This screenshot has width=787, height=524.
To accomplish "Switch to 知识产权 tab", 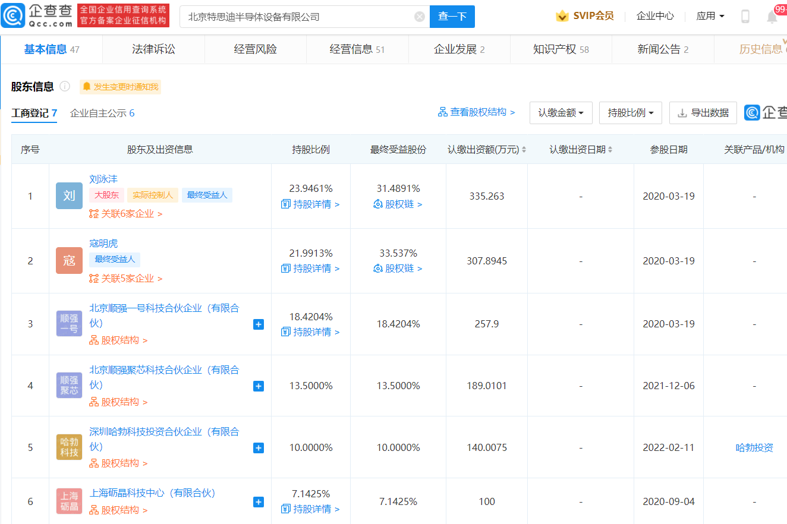I will (x=561, y=49).
